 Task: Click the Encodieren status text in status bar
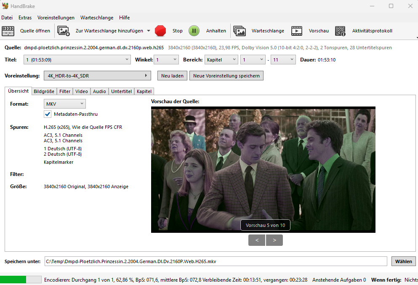coord(176,280)
